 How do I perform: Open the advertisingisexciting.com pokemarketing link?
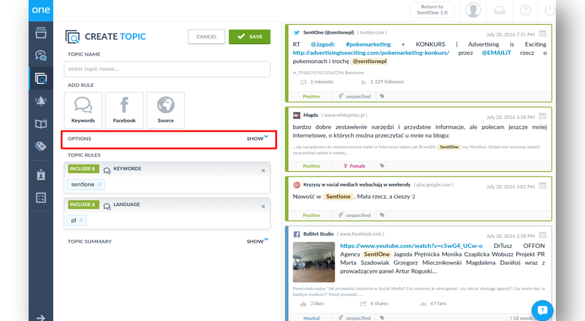point(371,53)
